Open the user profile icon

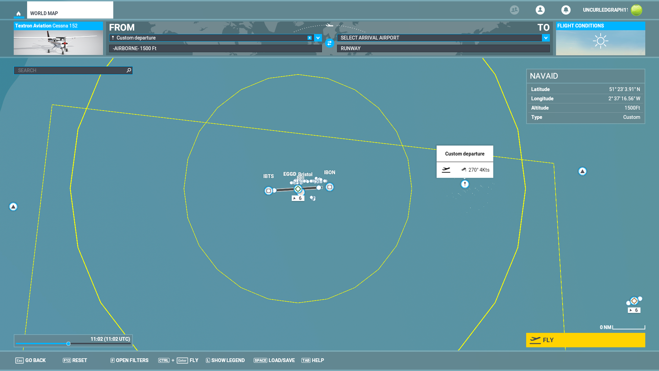tap(540, 10)
